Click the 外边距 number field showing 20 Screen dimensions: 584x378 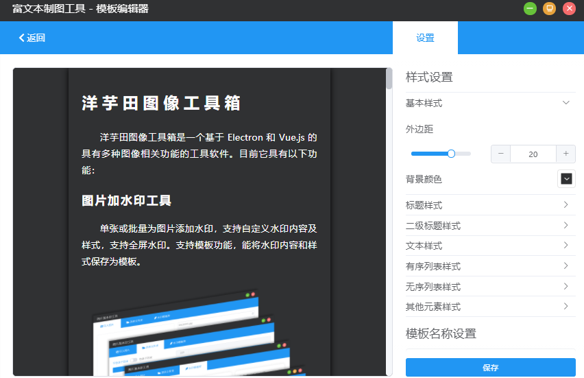tap(533, 154)
